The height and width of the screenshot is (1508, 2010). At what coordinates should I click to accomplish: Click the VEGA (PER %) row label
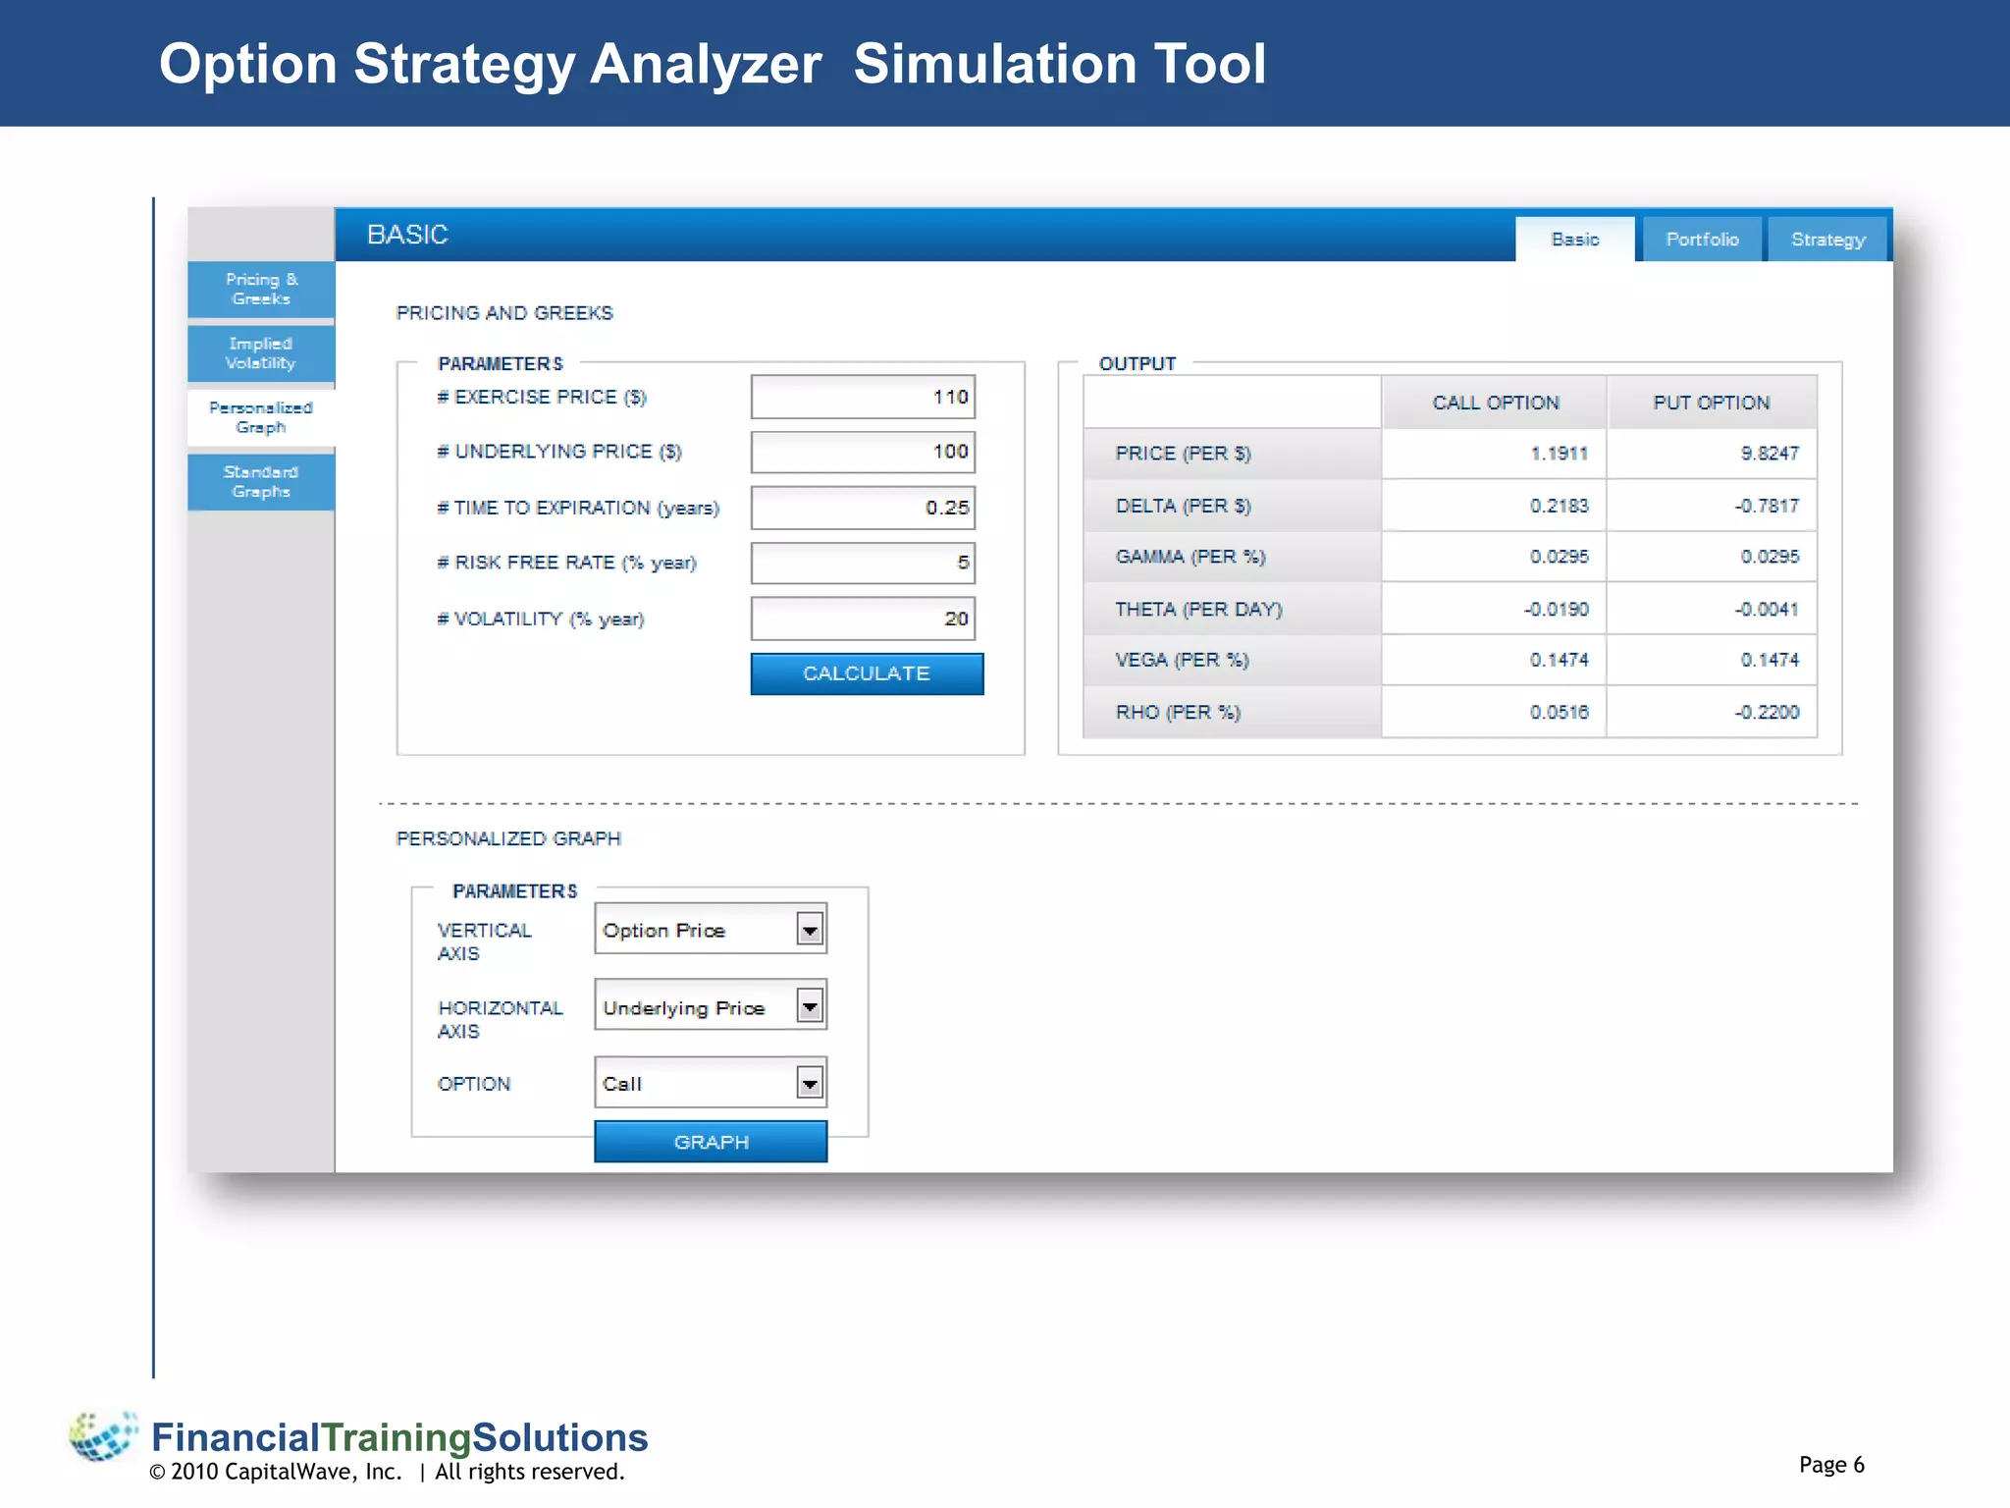[1182, 660]
